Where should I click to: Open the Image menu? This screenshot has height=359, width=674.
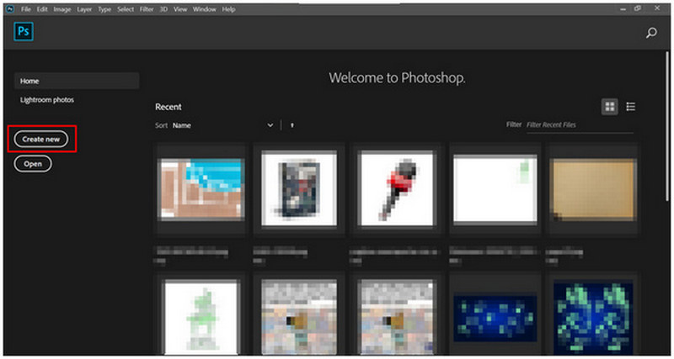(62, 9)
